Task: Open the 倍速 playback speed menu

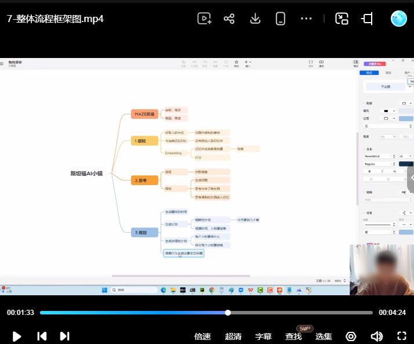Action: pos(202,336)
